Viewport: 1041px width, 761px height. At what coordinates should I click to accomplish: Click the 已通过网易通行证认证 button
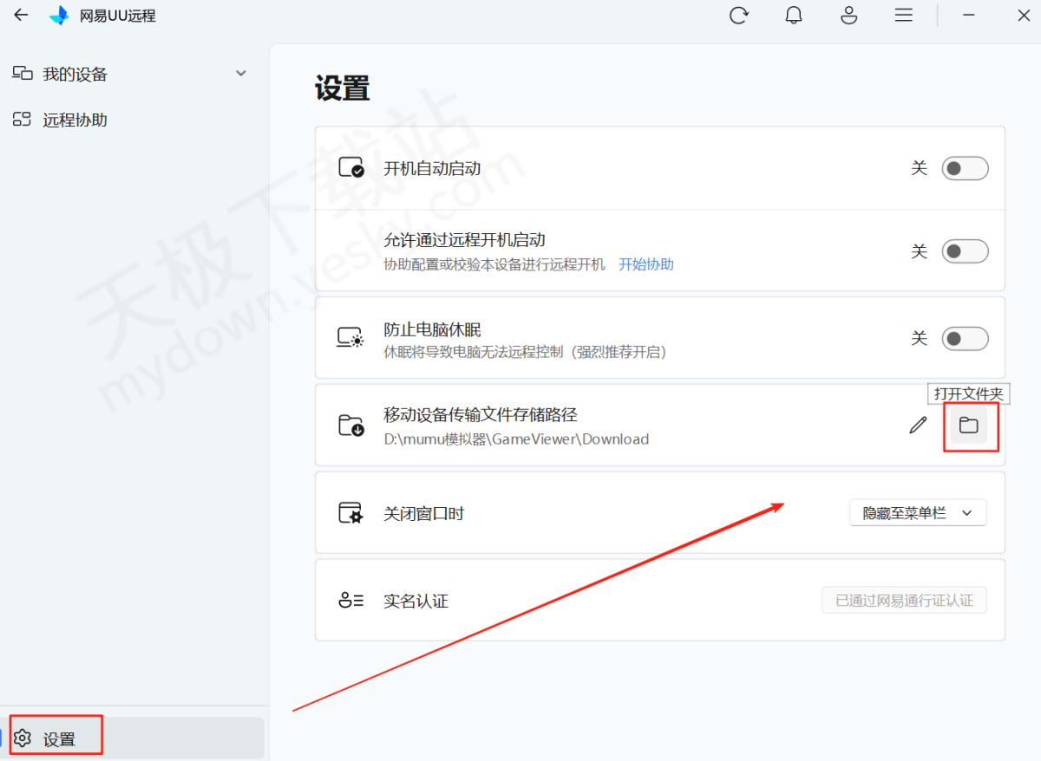point(904,601)
